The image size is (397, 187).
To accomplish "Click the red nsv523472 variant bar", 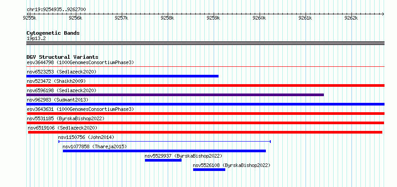I will [x=205, y=85].
